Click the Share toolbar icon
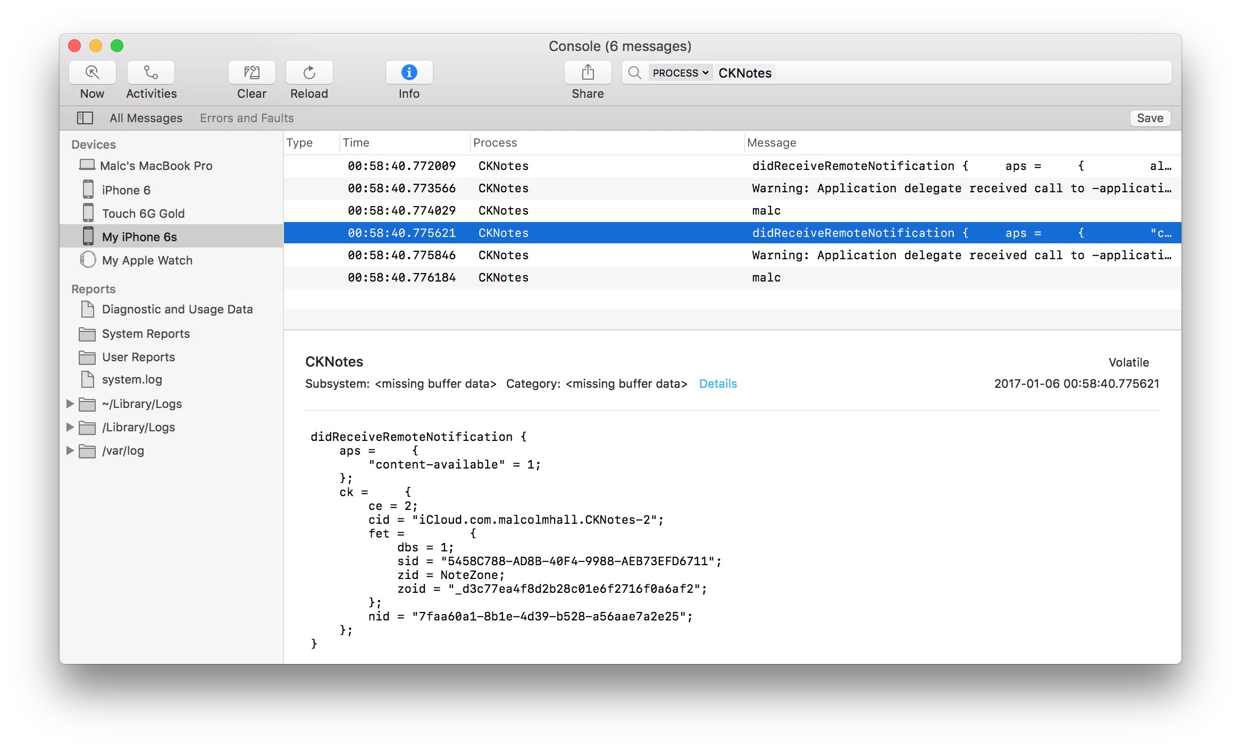Screen dimensions: 1241x749 coord(588,72)
